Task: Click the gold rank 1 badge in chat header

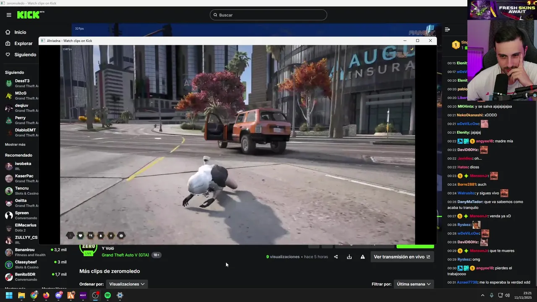Action: [456, 45]
